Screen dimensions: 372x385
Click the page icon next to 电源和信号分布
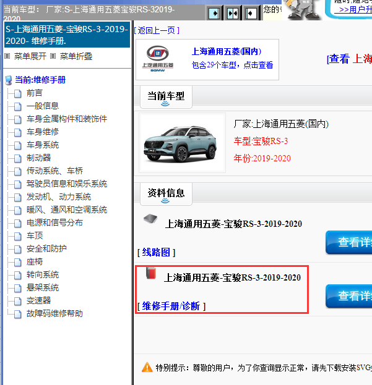tap(17, 224)
